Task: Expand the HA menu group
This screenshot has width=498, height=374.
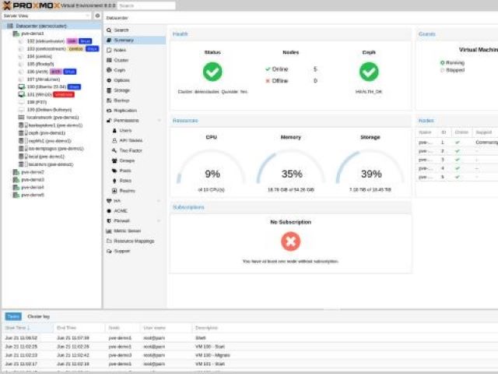Action: (x=160, y=201)
